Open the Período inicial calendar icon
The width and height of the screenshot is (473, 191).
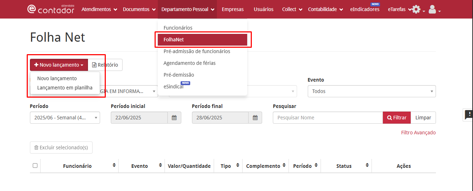[174, 118]
